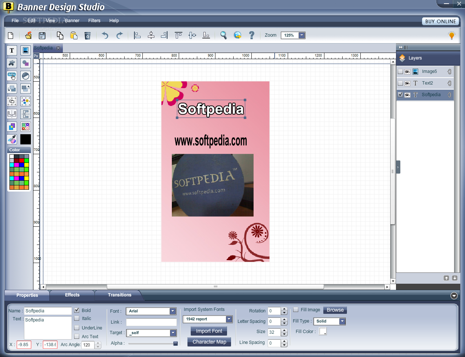Click the Import Font button

pyautogui.click(x=209, y=331)
